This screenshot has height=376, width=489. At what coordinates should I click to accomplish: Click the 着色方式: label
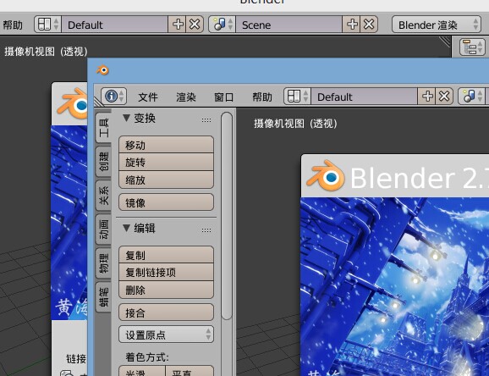[147, 357]
